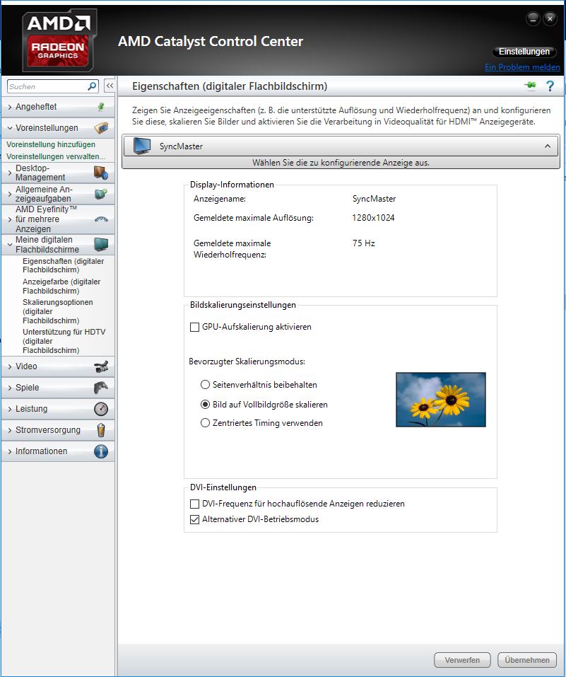Viewport: 566px width, 677px height.
Task: Uncheck Alternativer DVI-Betriebsmodus
Action: tap(194, 519)
